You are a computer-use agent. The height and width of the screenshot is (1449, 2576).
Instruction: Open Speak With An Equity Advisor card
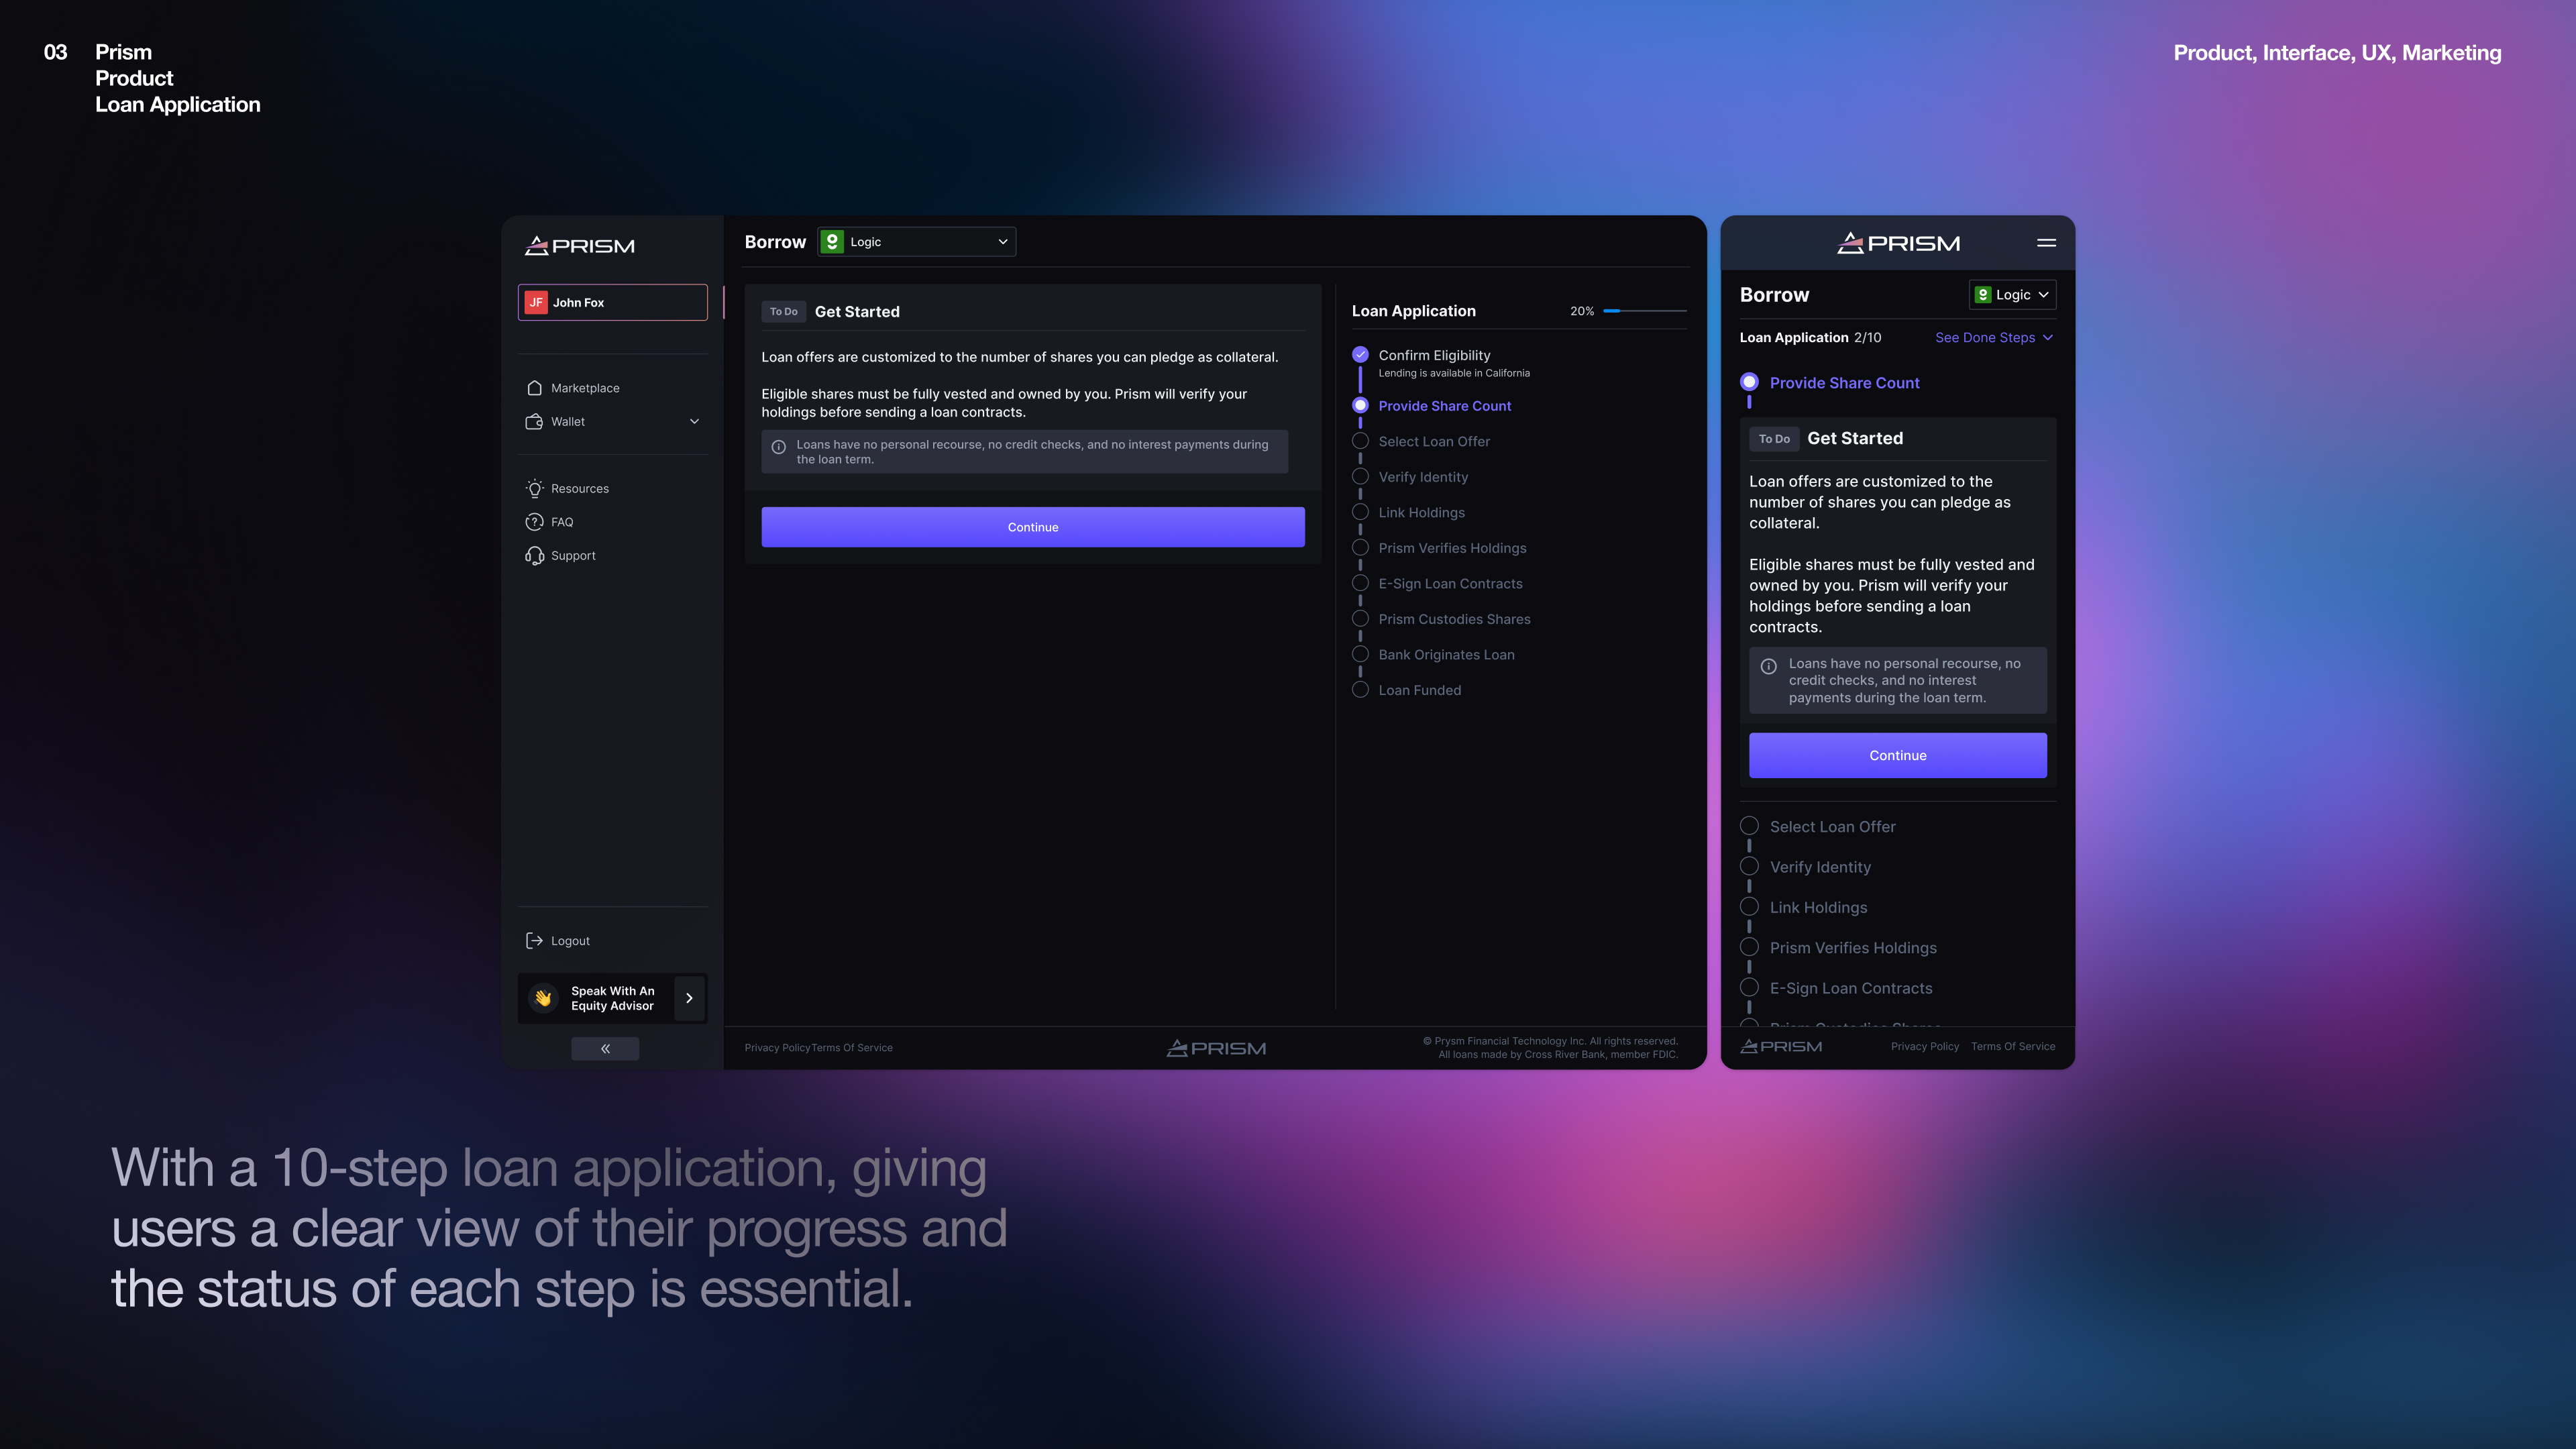tap(612, 998)
